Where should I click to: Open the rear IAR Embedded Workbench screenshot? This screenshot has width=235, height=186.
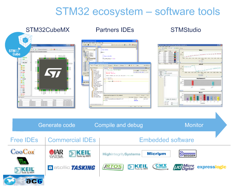pyautogui.click(x=110, y=51)
